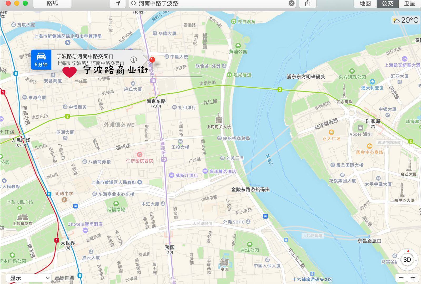Open the 20°C weather indicator
The width and height of the screenshot is (421, 284).
tap(405, 20)
